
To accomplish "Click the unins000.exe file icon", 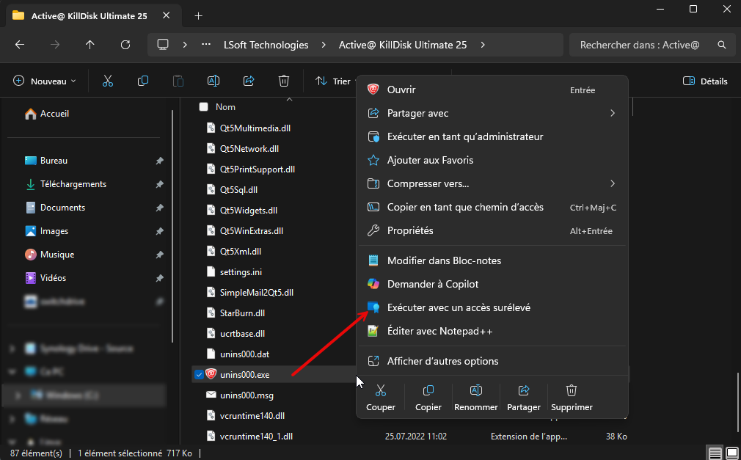I will tap(211, 374).
